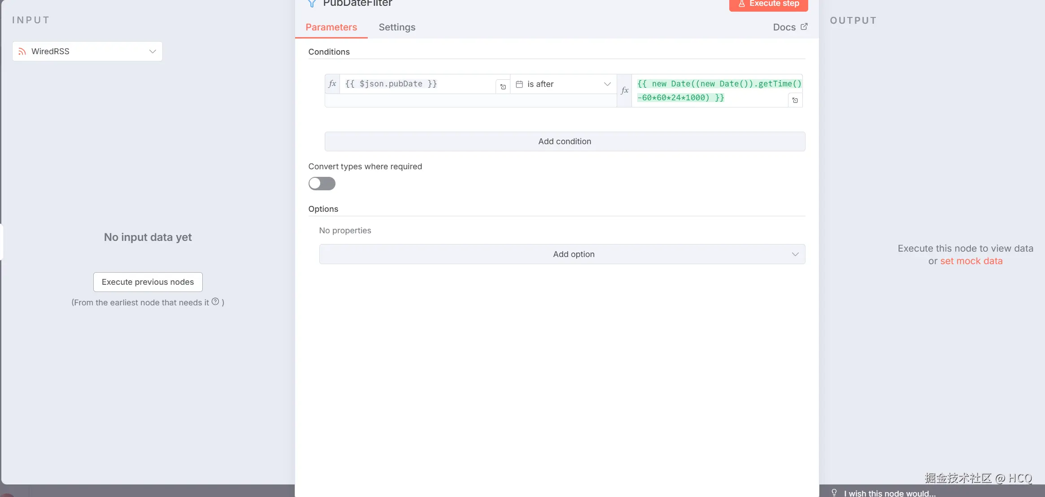Click the Docs external link icon
Image resolution: width=1045 pixels, height=497 pixels.
[x=804, y=27]
